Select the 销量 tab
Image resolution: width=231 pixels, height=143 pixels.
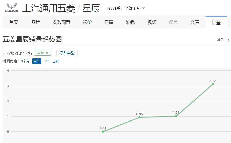[216, 22]
